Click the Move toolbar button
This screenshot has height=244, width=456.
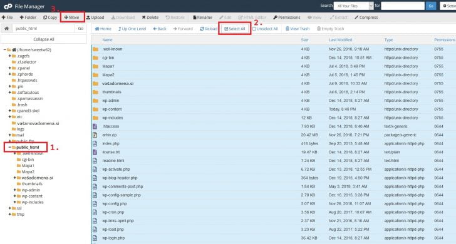tap(71, 18)
